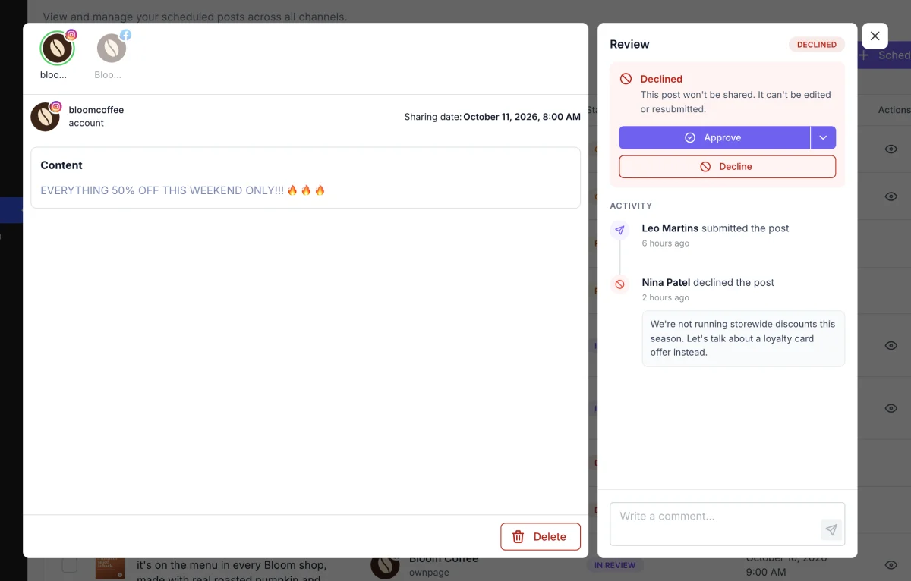Switch to the Bloom Facebook account avatar

pyautogui.click(x=112, y=48)
